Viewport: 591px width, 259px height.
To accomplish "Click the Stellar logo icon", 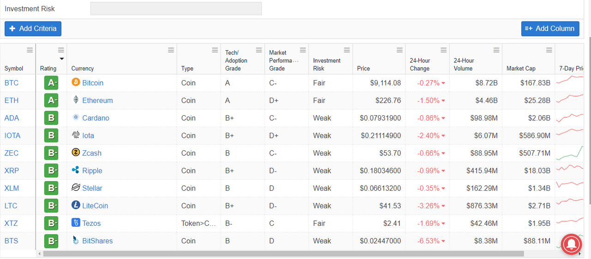I will 76,188.
